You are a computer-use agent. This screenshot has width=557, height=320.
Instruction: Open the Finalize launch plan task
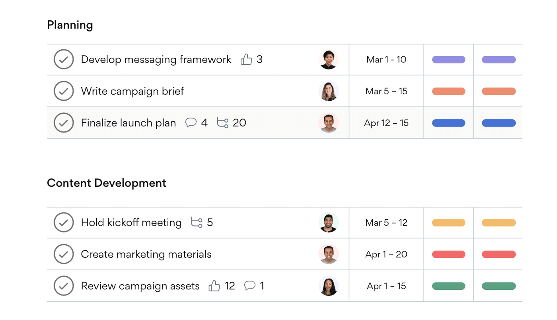click(x=129, y=123)
